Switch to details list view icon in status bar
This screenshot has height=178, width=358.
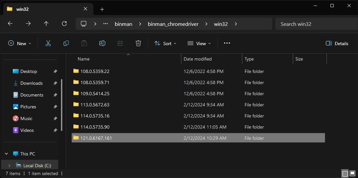(345, 173)
